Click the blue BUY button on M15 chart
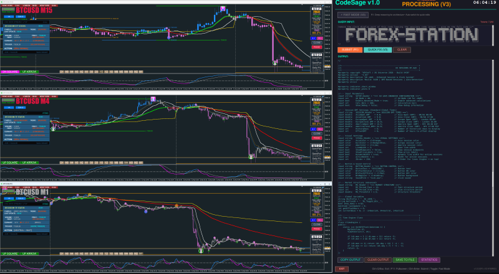Screen dimensions: 499x274 (314, 38)
